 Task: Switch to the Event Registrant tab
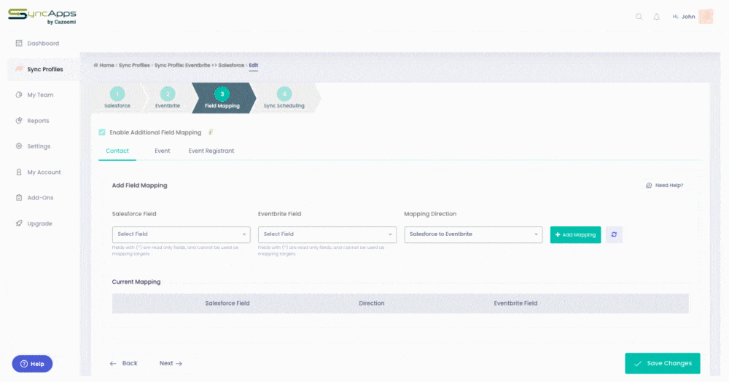click(x=211, y=151)
